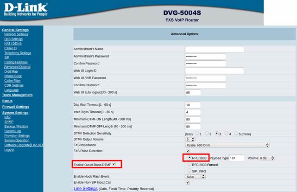Click Confirm Password field under Administrator's Password
This screenshot has width=297, height=192.
[205, 64]
